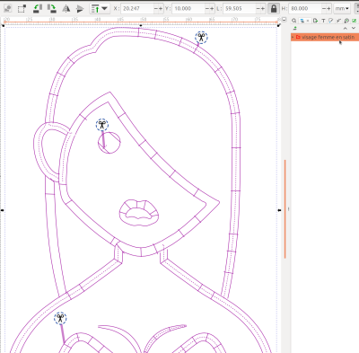359x353 pixels.
Task: Flip selected objects vertically
Action: click(x=80, y=9)
